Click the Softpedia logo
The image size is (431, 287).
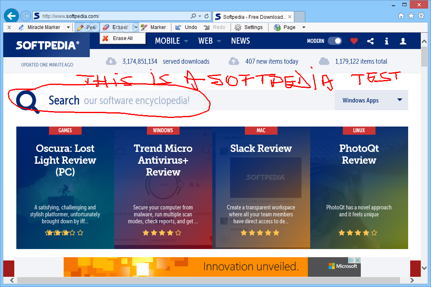(x=47, y=45)
